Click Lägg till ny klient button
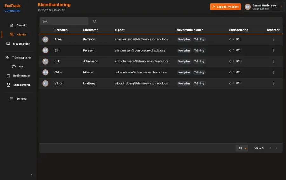This screenshot has width=286, height=180. 225,7
